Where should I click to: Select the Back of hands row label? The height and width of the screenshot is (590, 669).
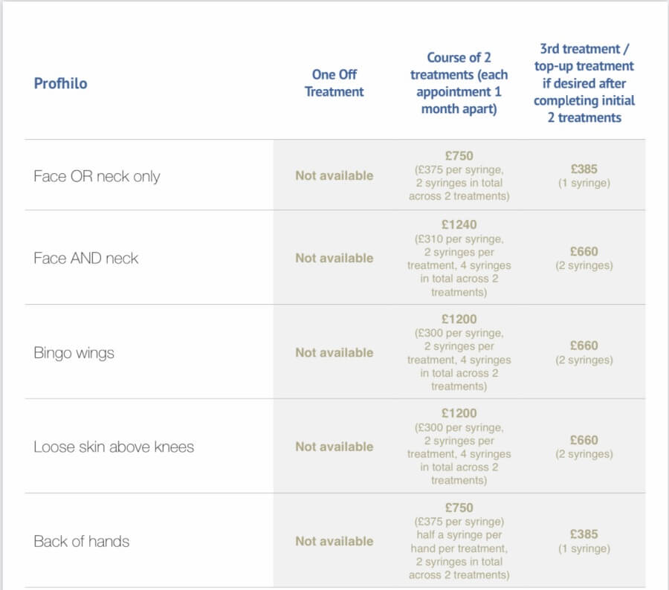pyautogui.click(x=82, y=542)
